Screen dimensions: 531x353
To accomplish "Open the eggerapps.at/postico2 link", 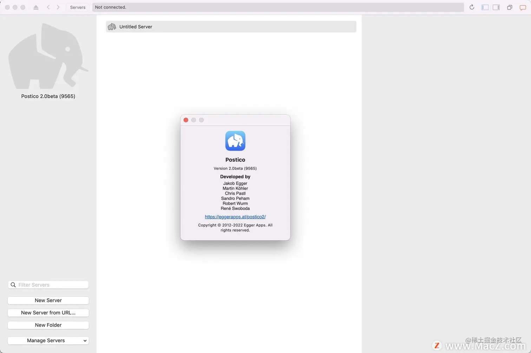I will pos(235,217).
